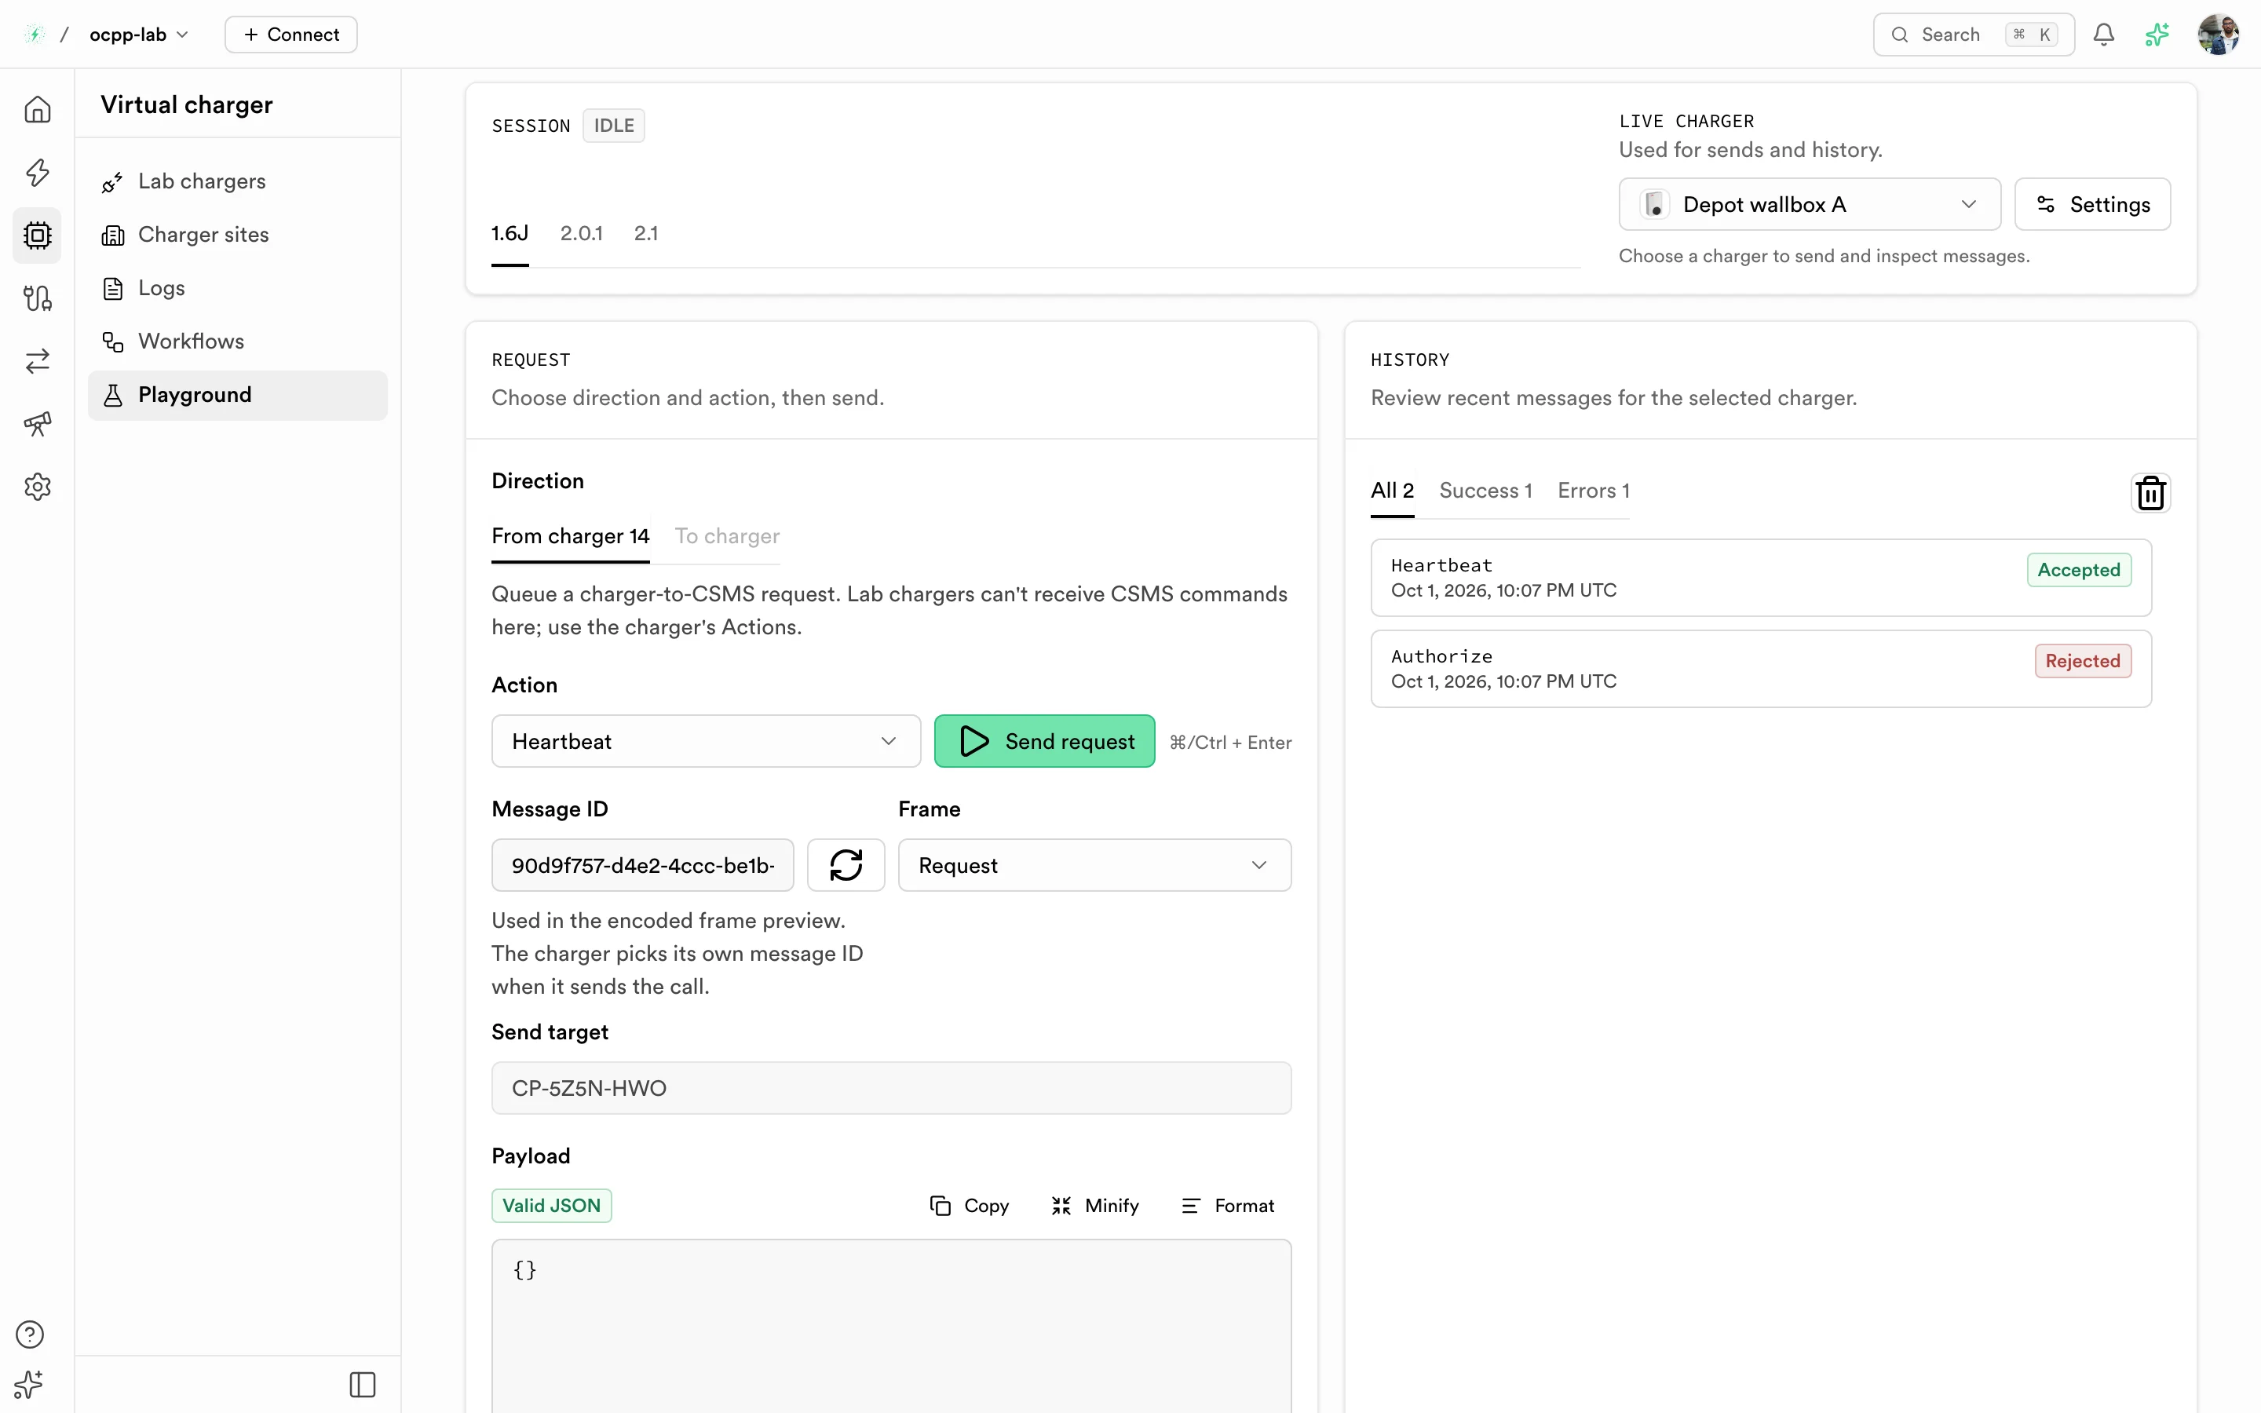Click the help question mark icon

coord(30,1334)
